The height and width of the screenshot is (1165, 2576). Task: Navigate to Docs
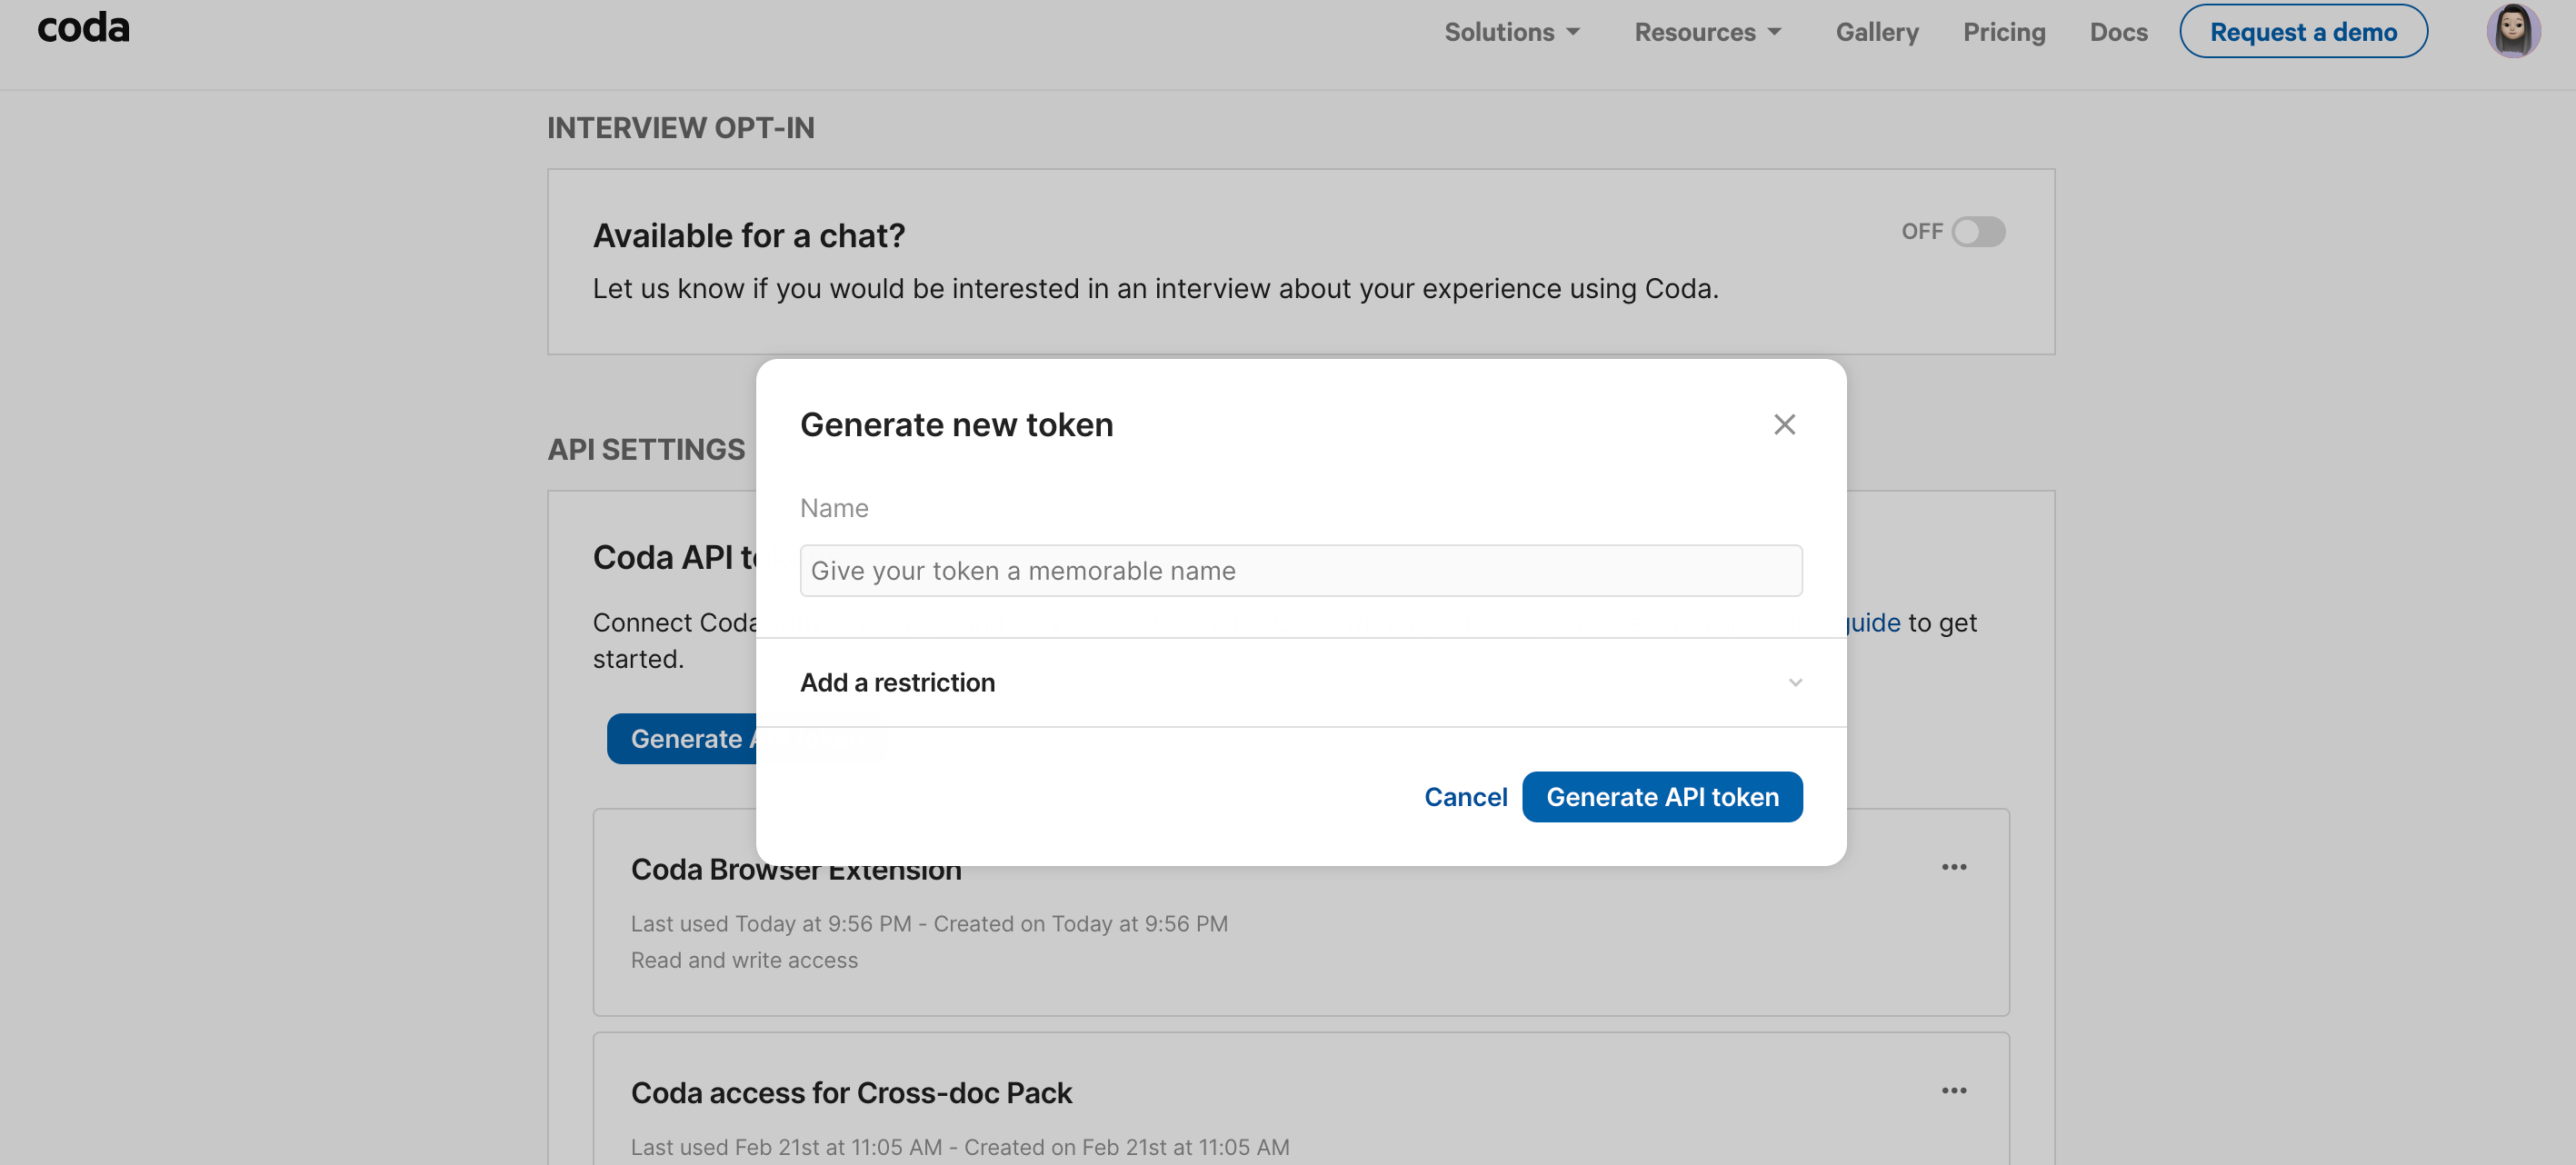pos(2117,32)
